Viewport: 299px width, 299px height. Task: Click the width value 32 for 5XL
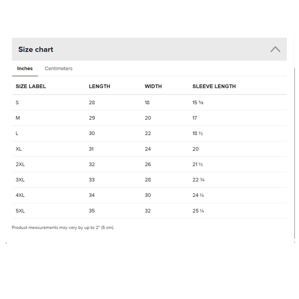click(148, 211)
